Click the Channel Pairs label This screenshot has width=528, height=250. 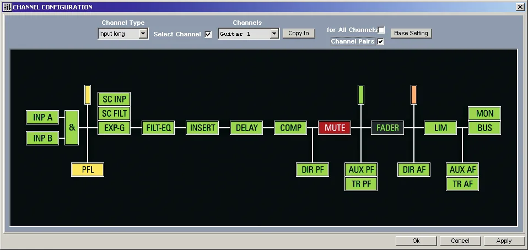[353, 41]
